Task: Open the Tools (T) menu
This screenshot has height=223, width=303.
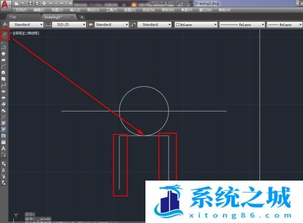Action: click(x=112, y=10)
